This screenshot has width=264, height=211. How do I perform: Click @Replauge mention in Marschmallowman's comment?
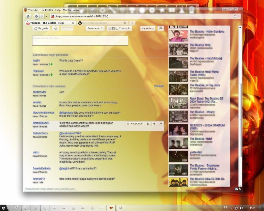[66, 113]
